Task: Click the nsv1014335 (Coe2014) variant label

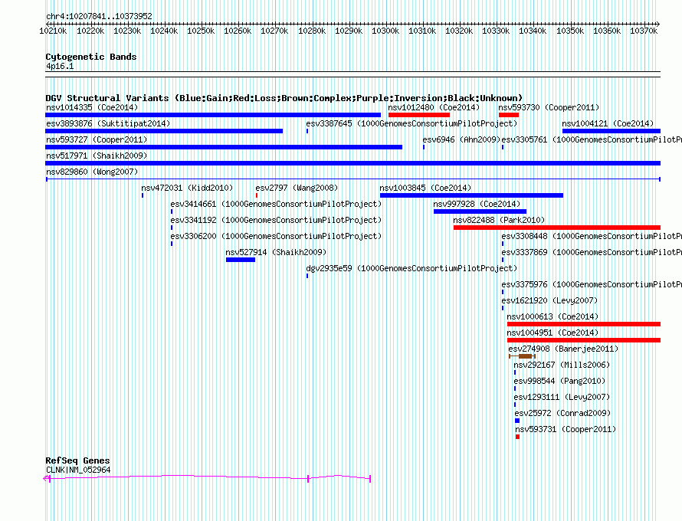Action: tap(92, 107)
